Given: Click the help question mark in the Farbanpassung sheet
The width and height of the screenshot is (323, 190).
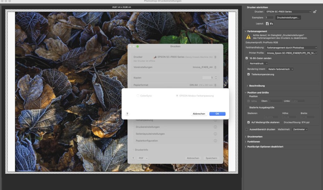Looking at the screenshot, I should click(x=127, y=114).
